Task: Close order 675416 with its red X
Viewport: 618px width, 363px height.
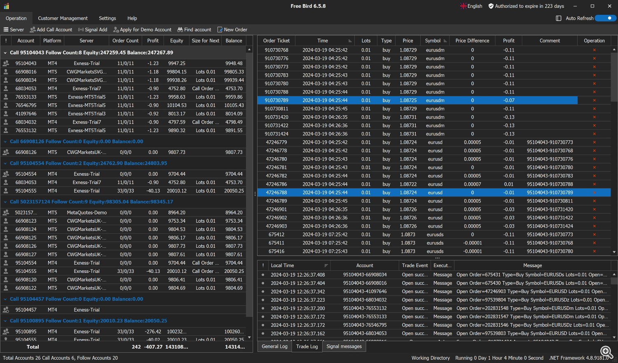Action: tap(594, 251)
